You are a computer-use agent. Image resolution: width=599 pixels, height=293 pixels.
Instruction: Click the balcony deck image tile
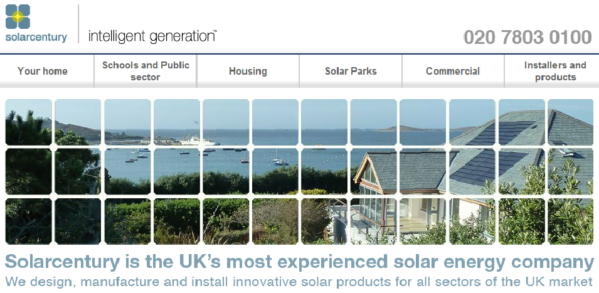(373, 221)
